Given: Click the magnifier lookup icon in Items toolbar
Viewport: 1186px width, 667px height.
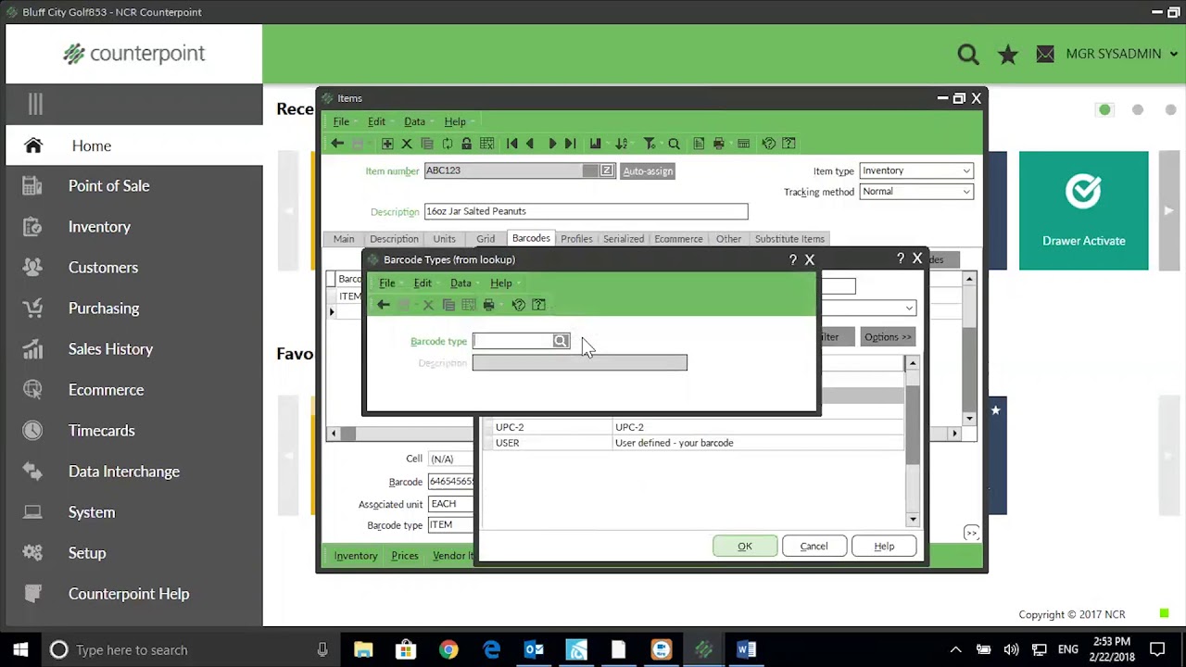Looking at the screenshot, I should (x=674, y=144).
